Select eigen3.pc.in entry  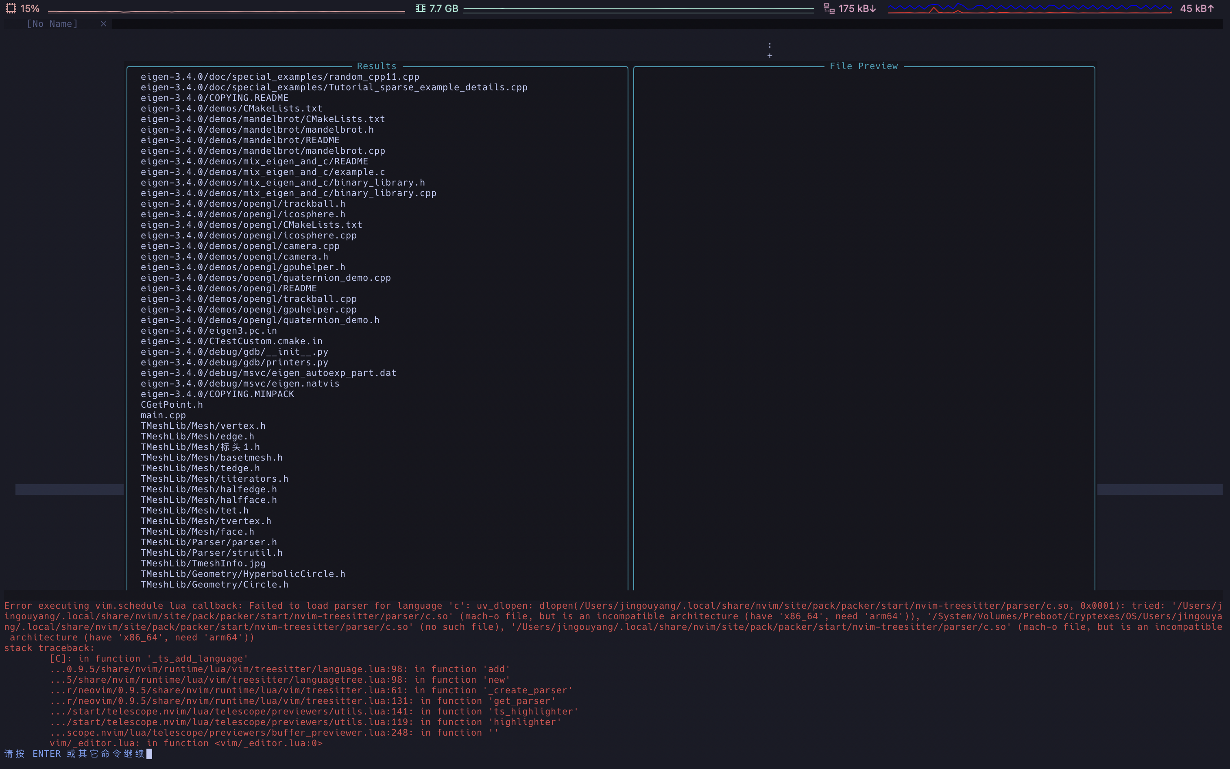click(x=209, y=330)
